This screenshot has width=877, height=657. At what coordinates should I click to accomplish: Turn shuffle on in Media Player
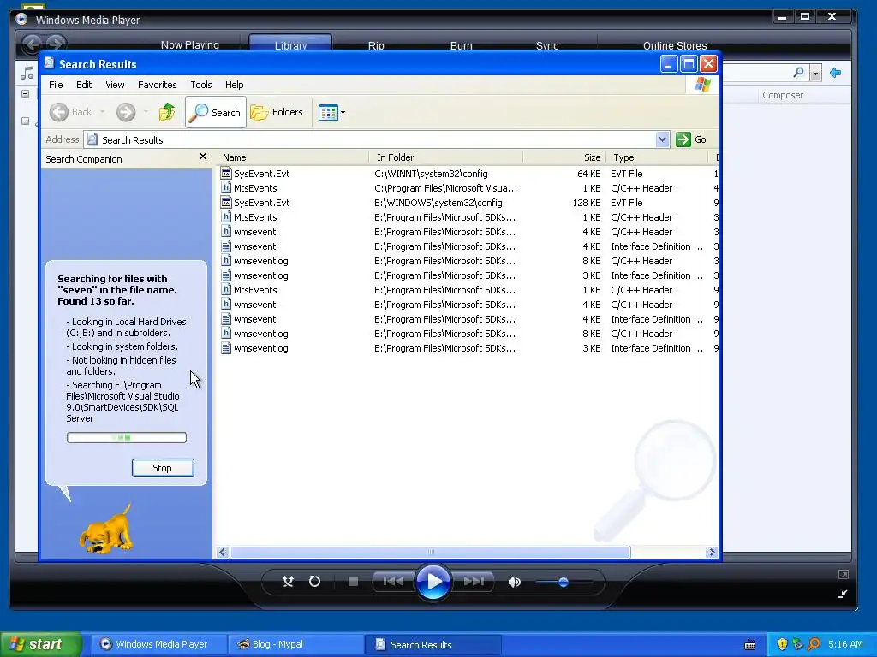coord(288,582)
